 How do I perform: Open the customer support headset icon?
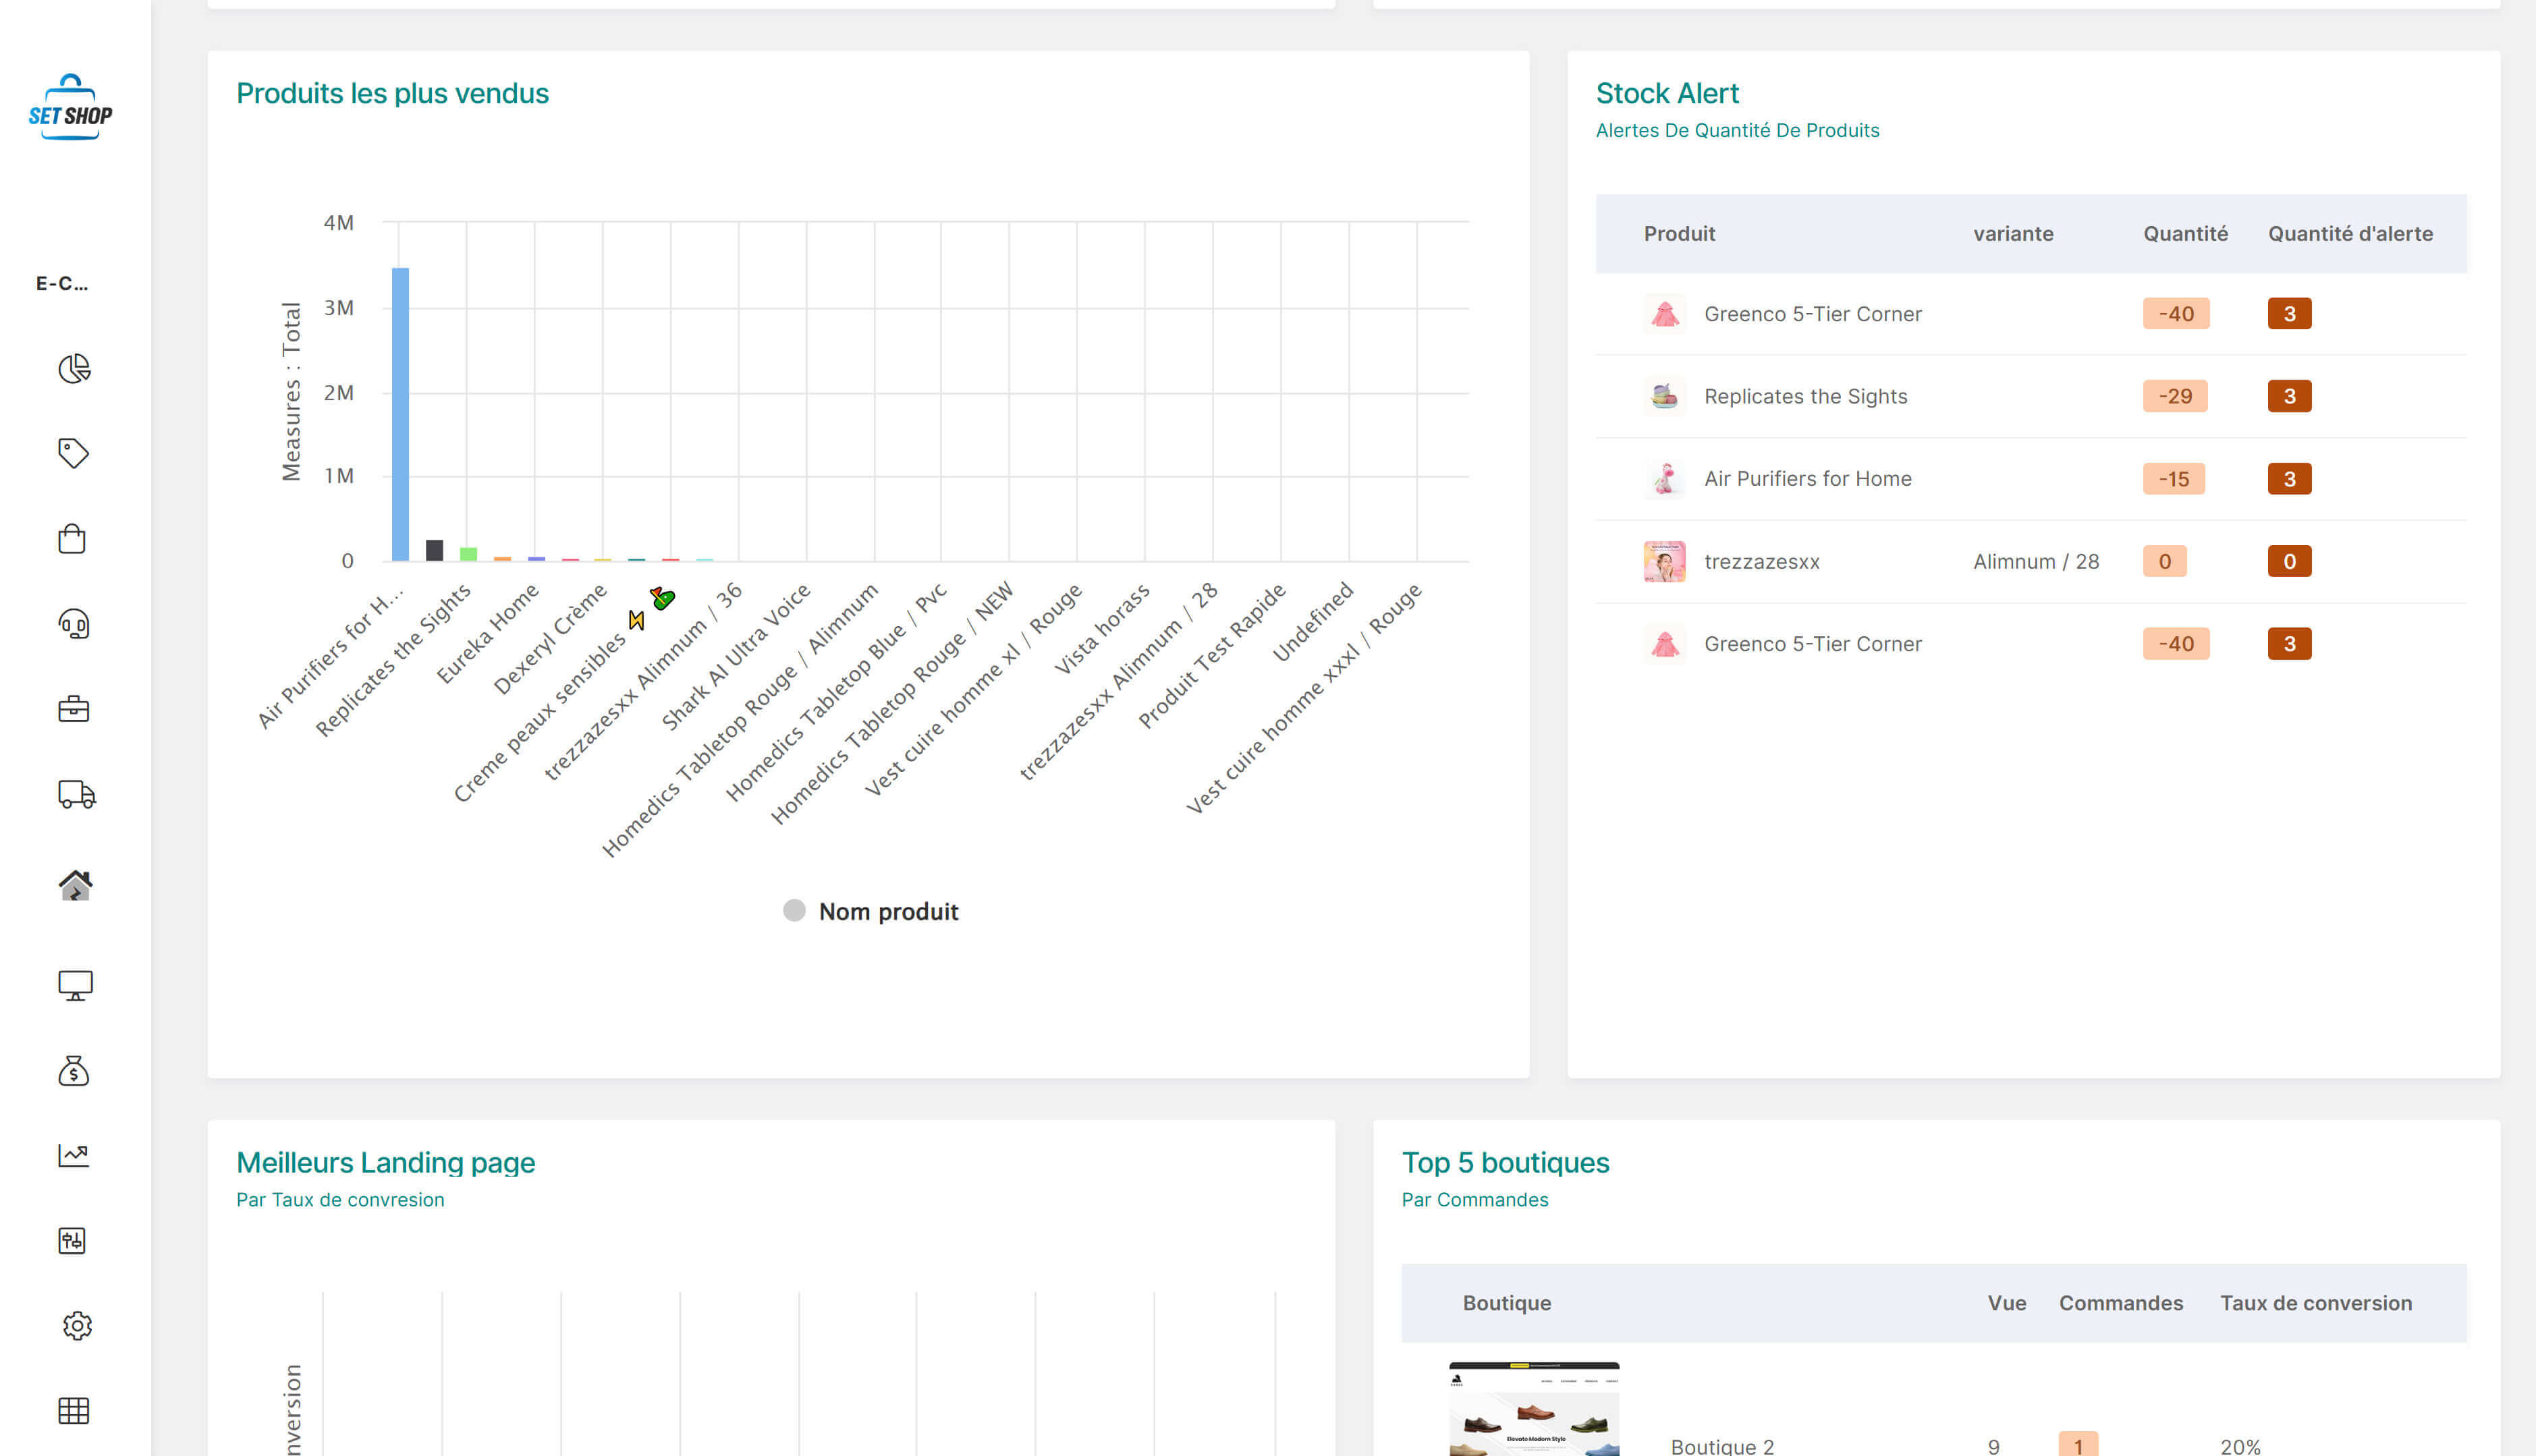click(74, 624)
